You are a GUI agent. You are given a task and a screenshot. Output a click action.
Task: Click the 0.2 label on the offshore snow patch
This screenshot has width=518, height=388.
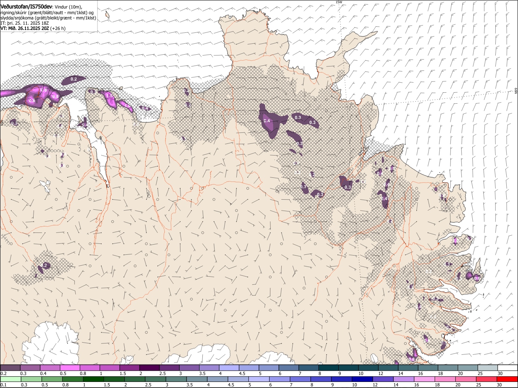(x=74, y=79)
